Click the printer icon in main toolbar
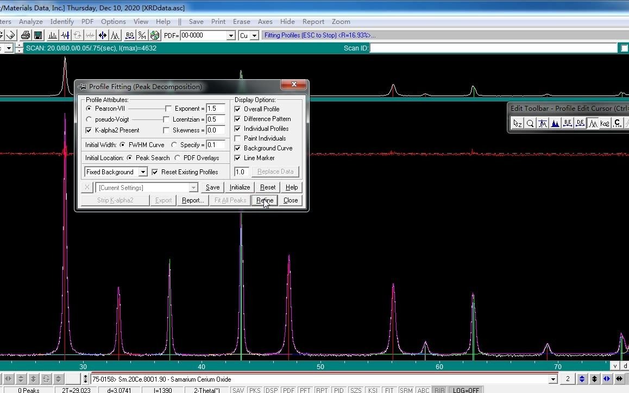The image size is (629, 393). (25, 35)
